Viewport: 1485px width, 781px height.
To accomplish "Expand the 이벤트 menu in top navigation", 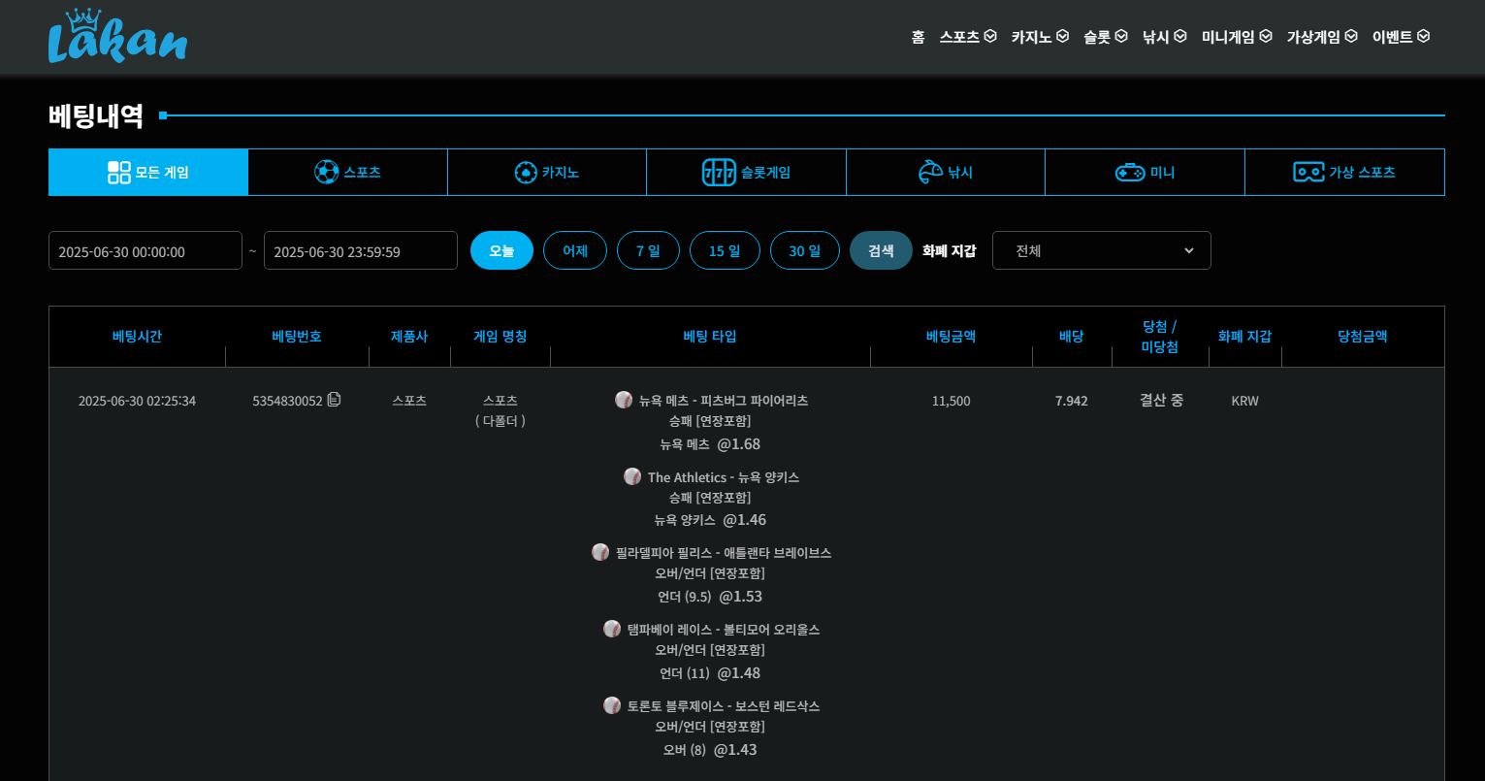I will click(x=1400, y=37).
